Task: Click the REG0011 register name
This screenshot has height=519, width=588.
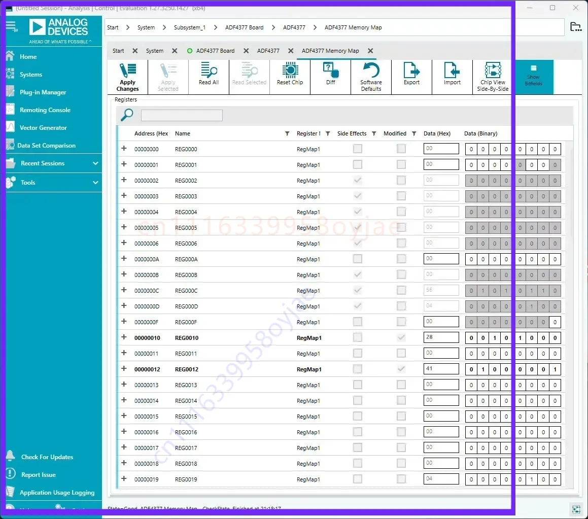Action: point(186,353)
